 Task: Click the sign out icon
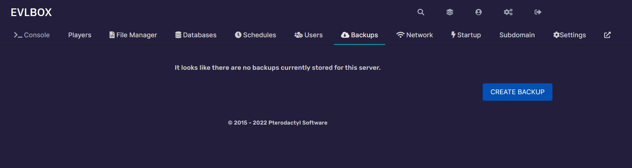coord(538,12)
